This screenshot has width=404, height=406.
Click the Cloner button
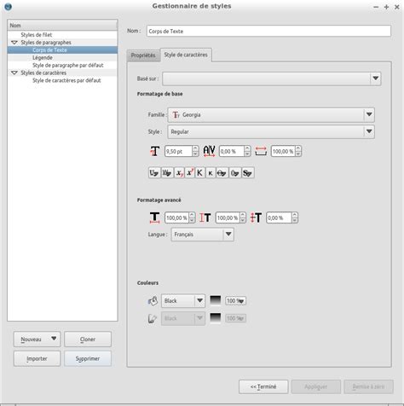(88, 339)
